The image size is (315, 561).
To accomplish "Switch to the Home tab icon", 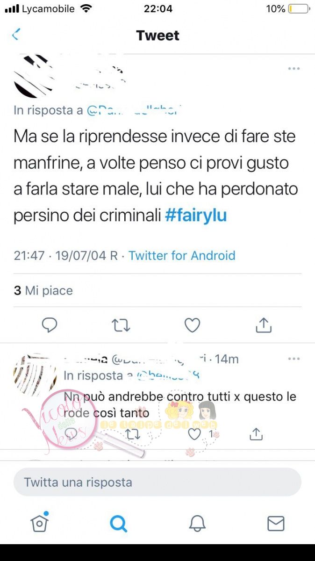I will click(x=40, y=523).
